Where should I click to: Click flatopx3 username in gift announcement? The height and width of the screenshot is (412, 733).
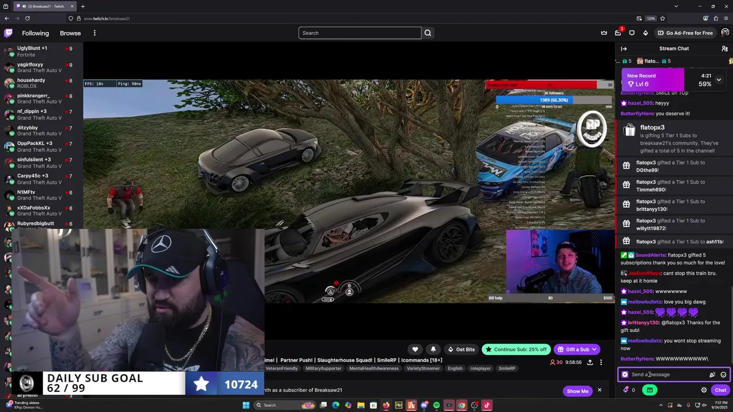coord(652,128)
